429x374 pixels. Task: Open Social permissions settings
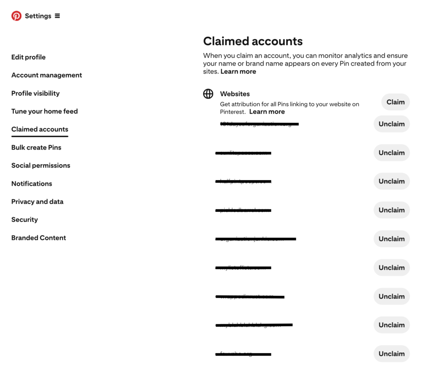41,165
